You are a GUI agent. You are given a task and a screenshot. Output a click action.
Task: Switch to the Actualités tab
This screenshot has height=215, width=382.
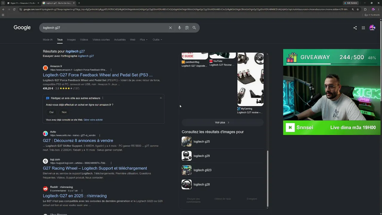tap(120, 40)
